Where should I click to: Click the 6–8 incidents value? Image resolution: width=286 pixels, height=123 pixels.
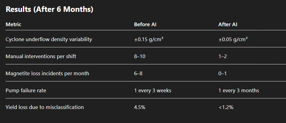click(138, 73)
